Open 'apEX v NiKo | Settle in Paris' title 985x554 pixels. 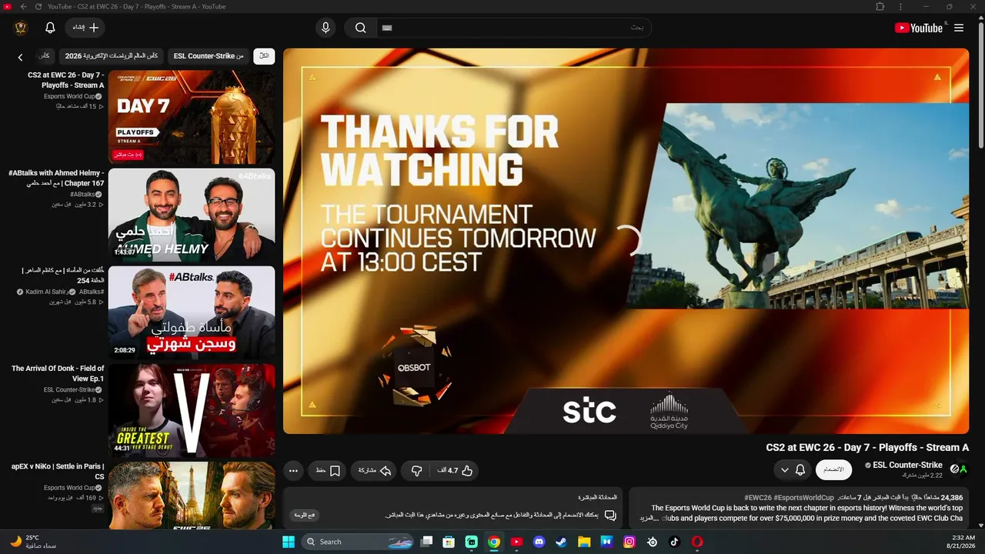click(58, 472)
